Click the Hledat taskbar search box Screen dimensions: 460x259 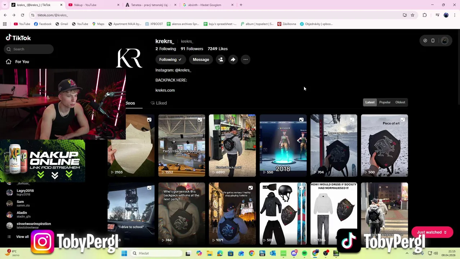pyautogui.click(x=156, y=253)
